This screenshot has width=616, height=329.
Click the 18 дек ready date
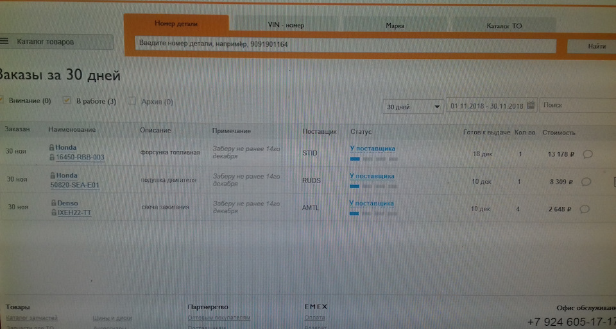click(483, 154)
